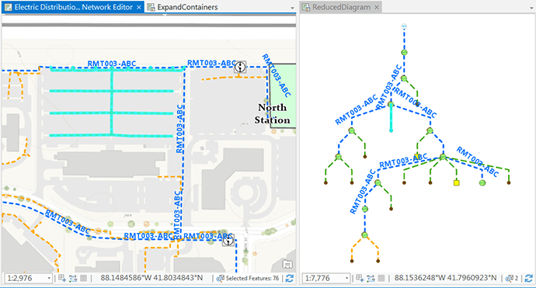Expand the left view tab options arrow

click(x=292, y=8)
